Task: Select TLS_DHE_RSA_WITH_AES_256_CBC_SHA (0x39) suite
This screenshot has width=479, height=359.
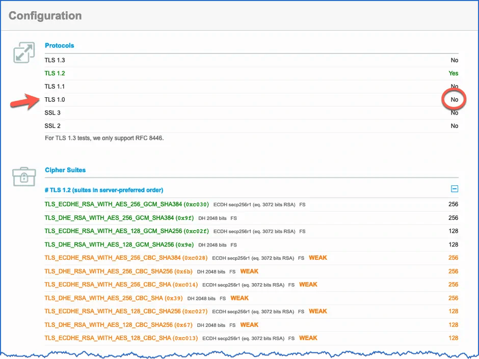Action: [x=113, y=298]
